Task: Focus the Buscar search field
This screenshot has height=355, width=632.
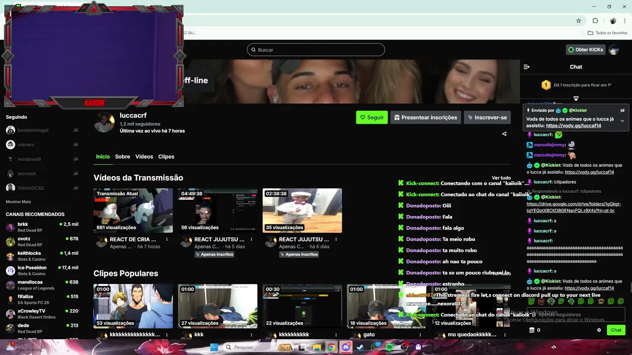Action: coord(316,50)
